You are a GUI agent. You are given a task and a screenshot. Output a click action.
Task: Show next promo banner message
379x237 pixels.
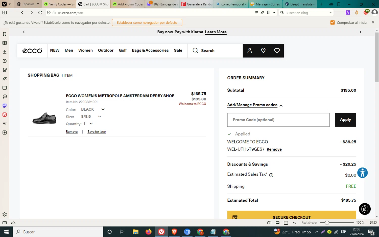pyautogui.click(x=360, y=32)
